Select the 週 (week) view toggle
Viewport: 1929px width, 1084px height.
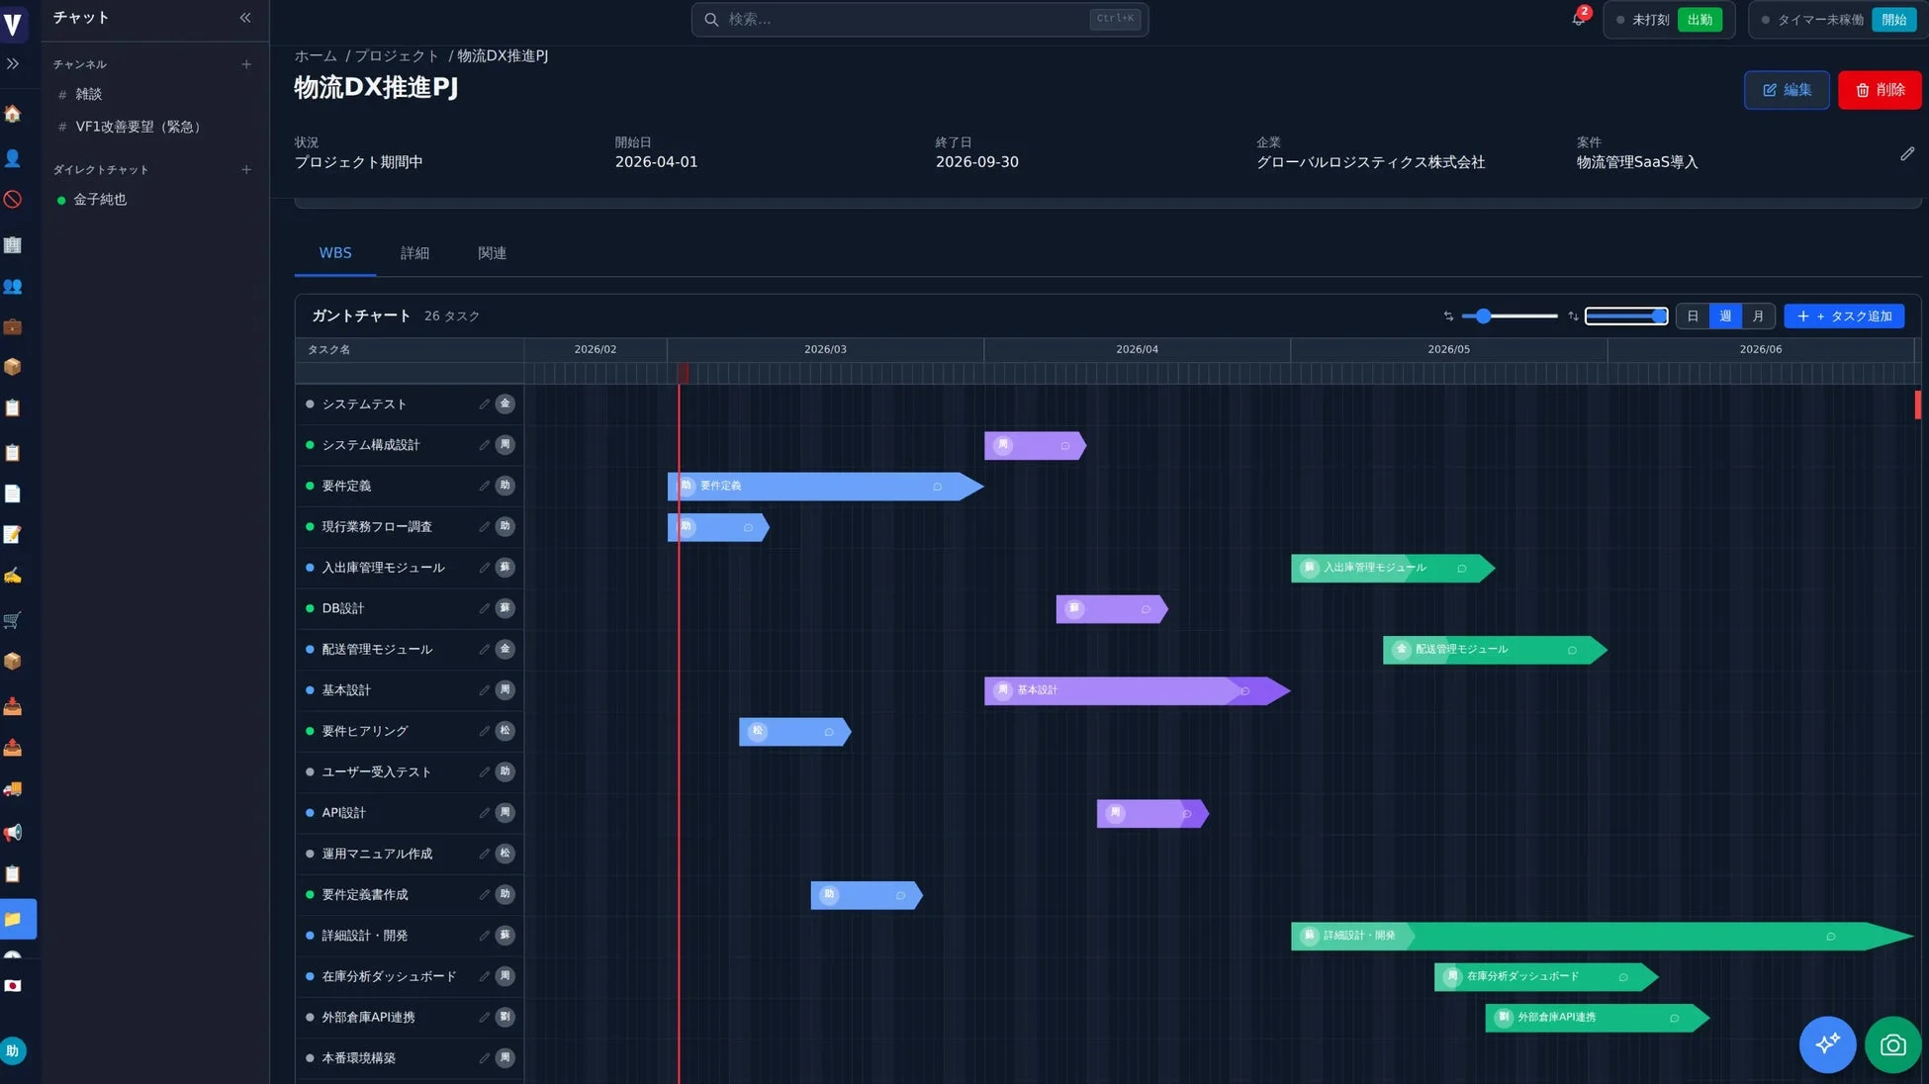1725,316
